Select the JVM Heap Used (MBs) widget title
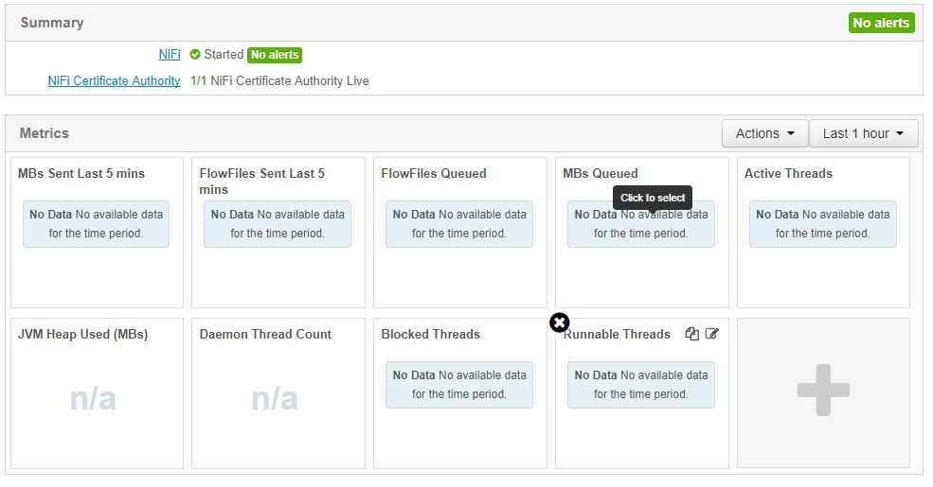 (x=82, y=335)
